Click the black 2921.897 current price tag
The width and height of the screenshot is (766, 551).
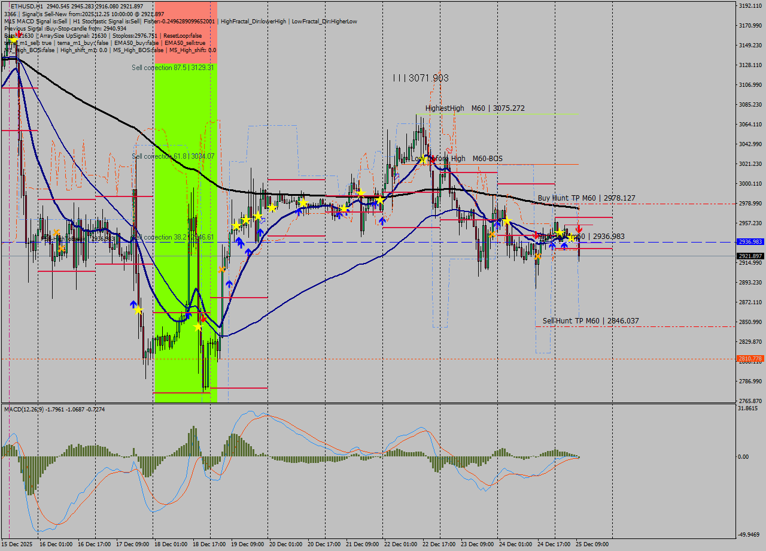[750, 255]
